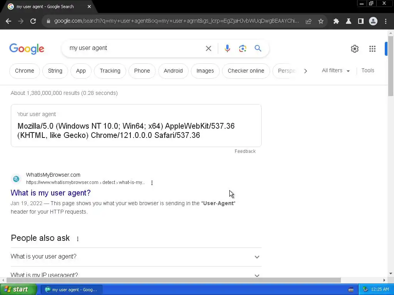Viewport: 394px width, 295px height.
Task: Click WhatIsMyBrowser site favicon
Action: [16, 179]
